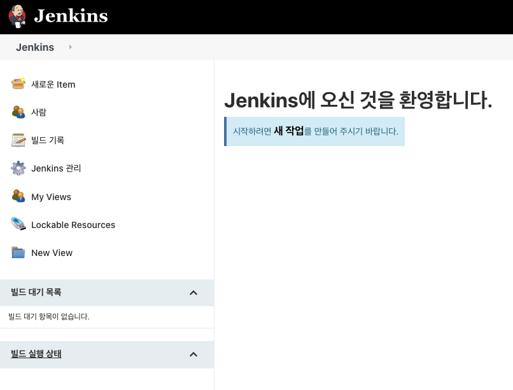Viewport: 513px width, 390px height.
Task: Click the My Views people icon
Action: coord(18,196)
